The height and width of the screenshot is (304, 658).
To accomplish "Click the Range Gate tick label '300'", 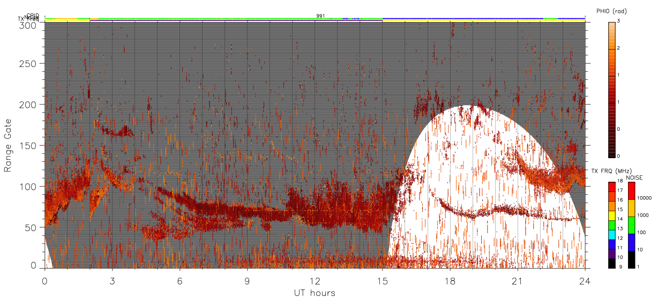I will (27, 25).
